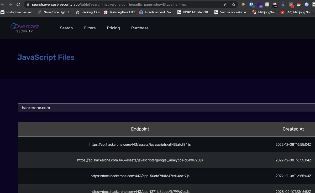Open the extension with red badge 7

tap(291, 5)
